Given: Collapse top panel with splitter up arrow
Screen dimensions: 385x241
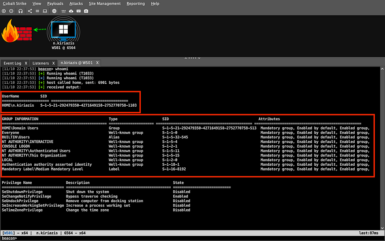Looking at the screenshot, I should [x=186, y=58].
